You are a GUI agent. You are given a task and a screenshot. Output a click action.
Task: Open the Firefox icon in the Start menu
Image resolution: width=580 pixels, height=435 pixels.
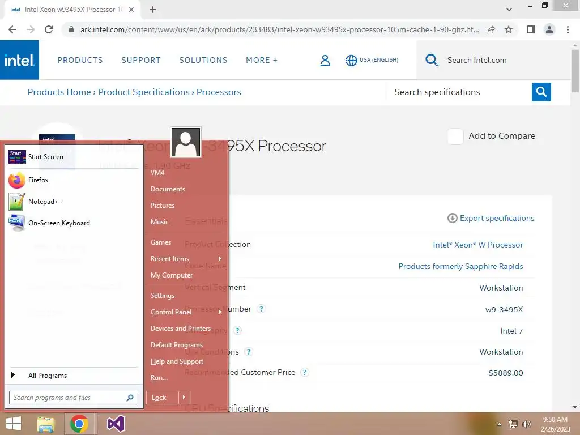pos(16,180)
